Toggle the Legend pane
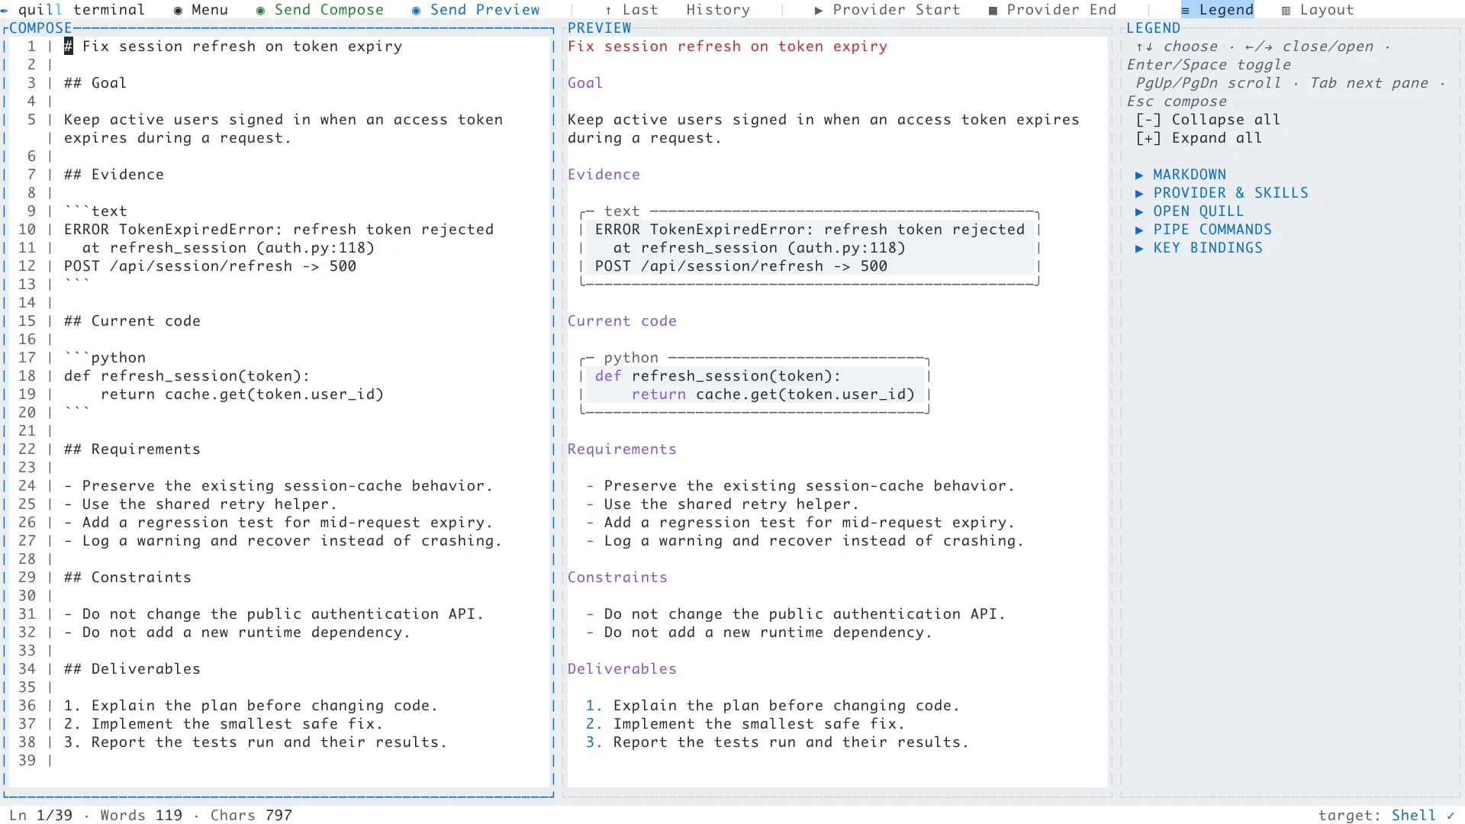Screen dimensions: 1465x824 coord(1217,10)
